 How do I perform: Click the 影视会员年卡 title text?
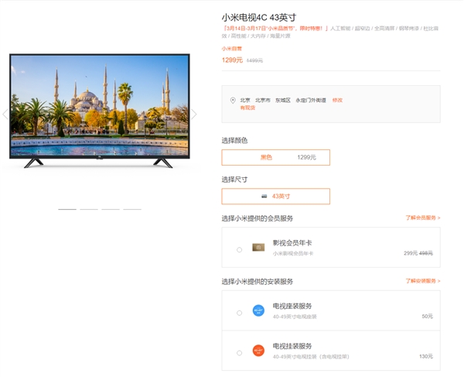(x=292, y=243)
